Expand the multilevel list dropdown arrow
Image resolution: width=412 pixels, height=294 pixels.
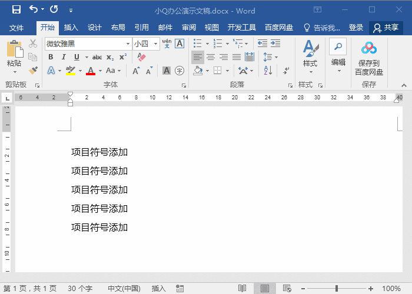(x=247, y=44)
